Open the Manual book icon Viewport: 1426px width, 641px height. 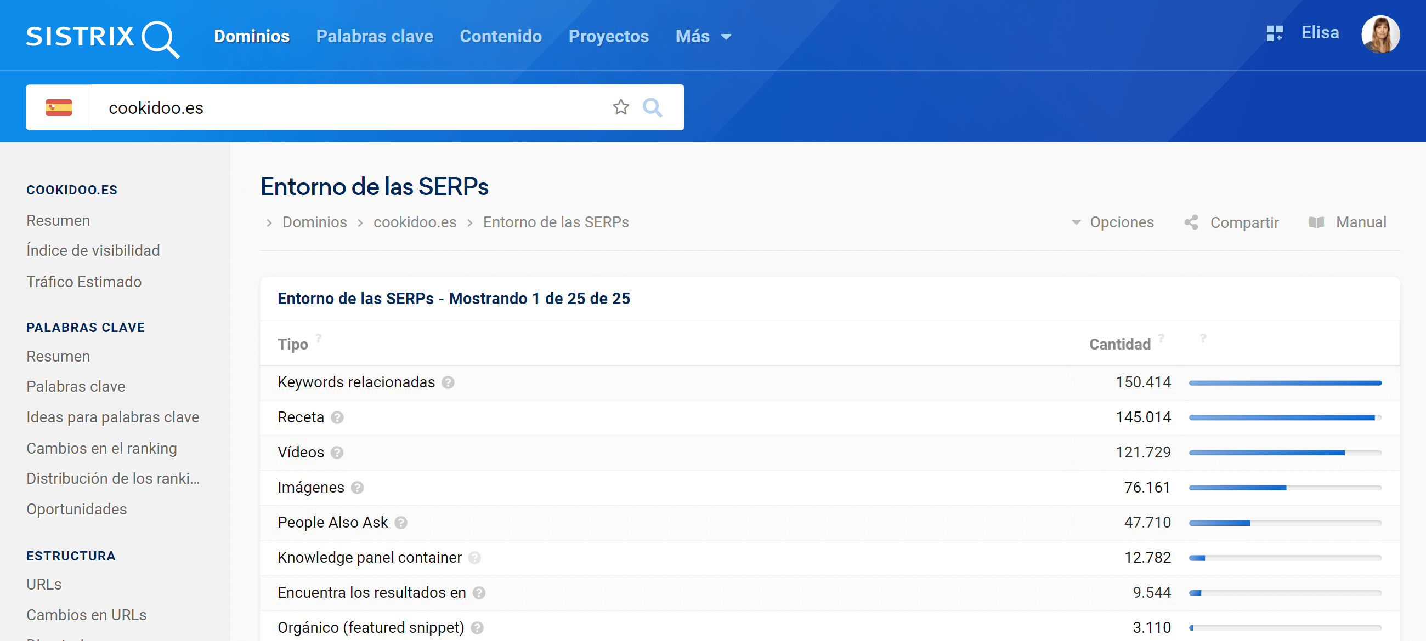pos(1316,222)
